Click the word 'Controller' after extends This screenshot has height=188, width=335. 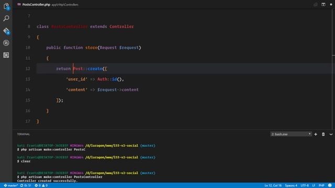121,27
